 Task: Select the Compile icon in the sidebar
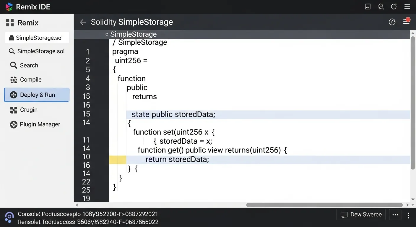[30, 80]
